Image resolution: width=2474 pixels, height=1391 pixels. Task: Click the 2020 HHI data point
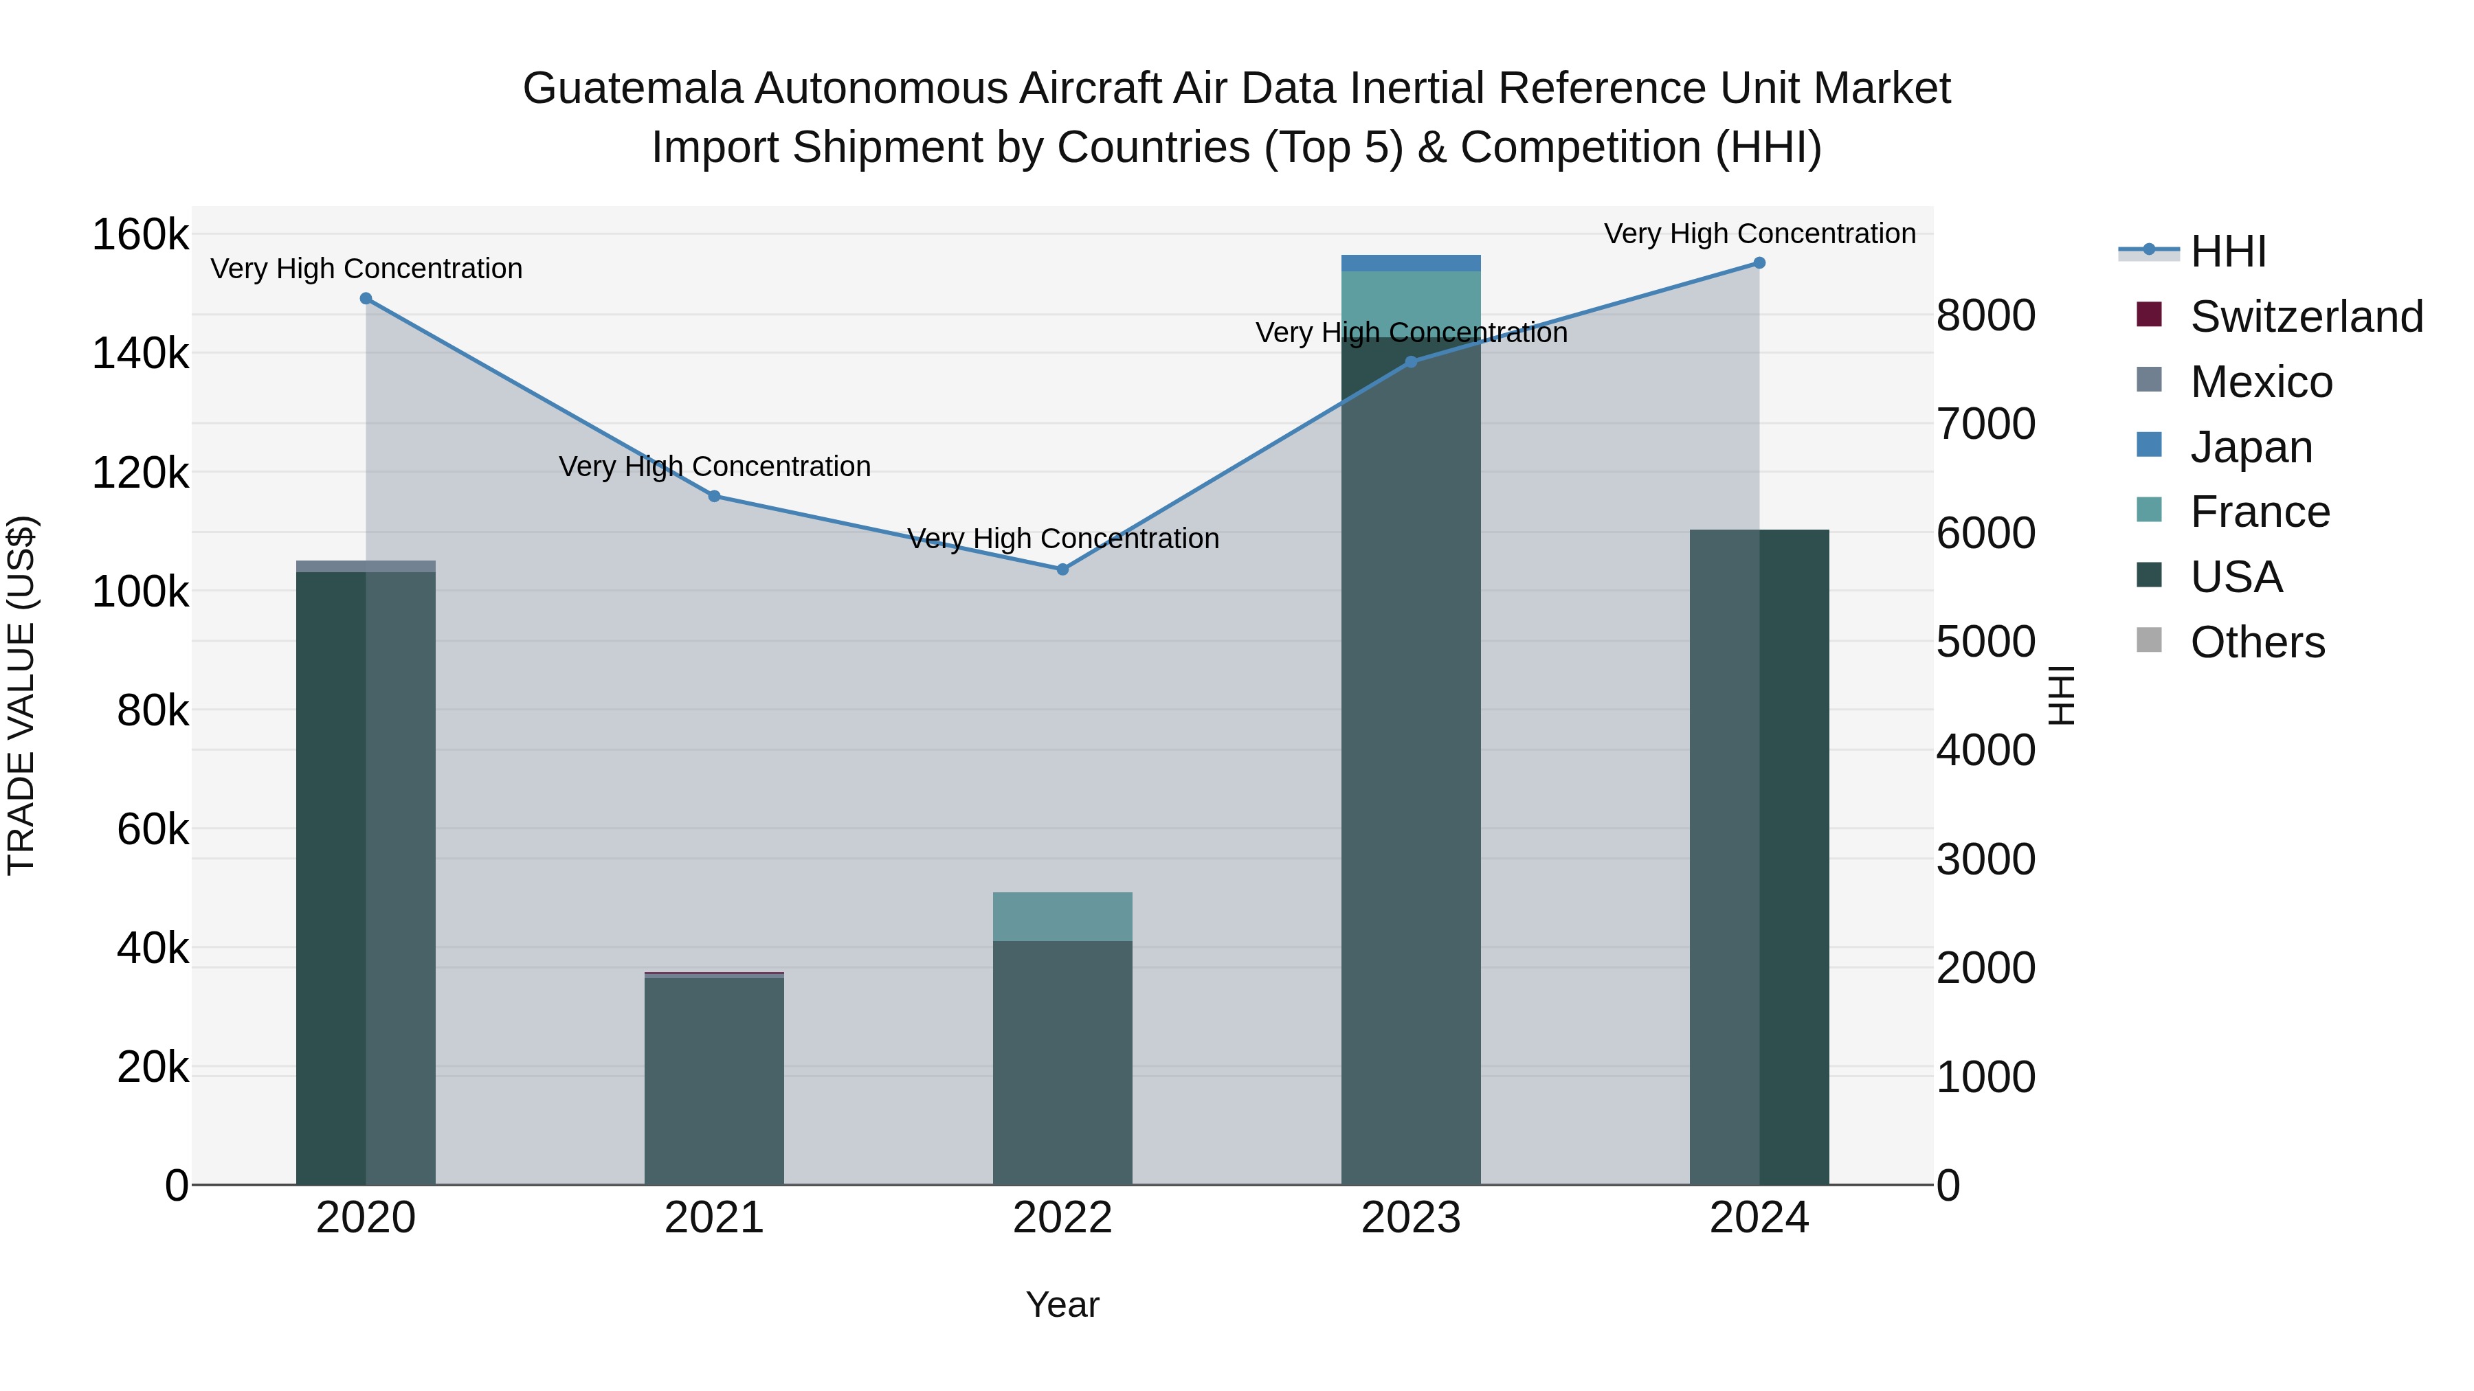366,299
